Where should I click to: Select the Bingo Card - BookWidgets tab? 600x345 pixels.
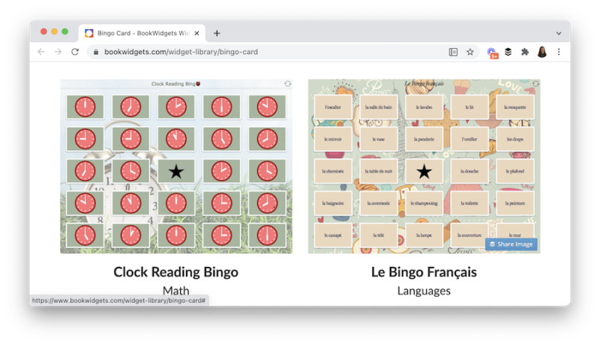coord(142,33)
